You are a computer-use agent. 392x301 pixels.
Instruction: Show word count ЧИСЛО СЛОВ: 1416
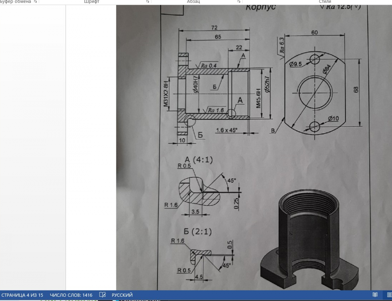[x=71, y=295]
